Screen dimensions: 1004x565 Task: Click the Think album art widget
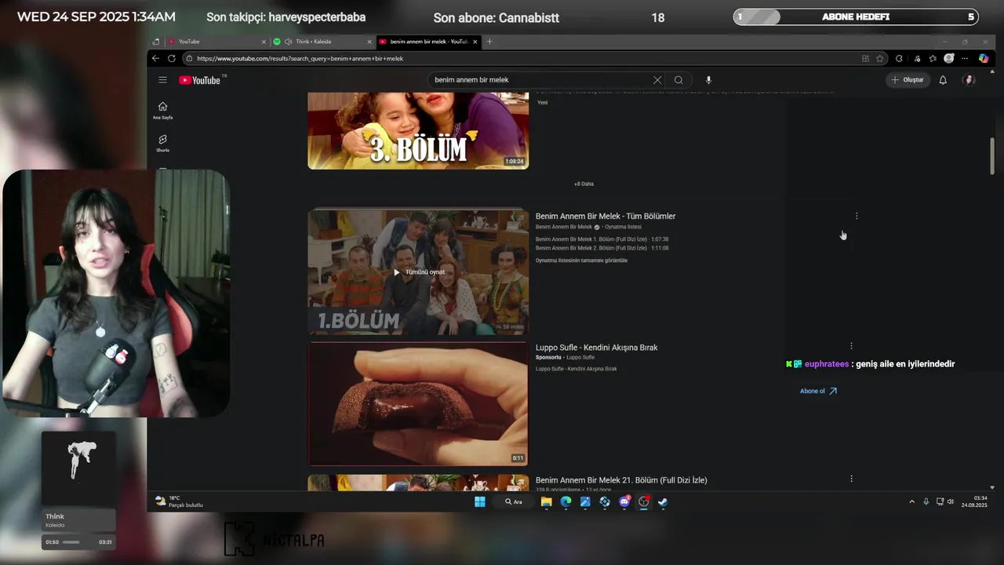pyautogui.click(x=78, y=468)
